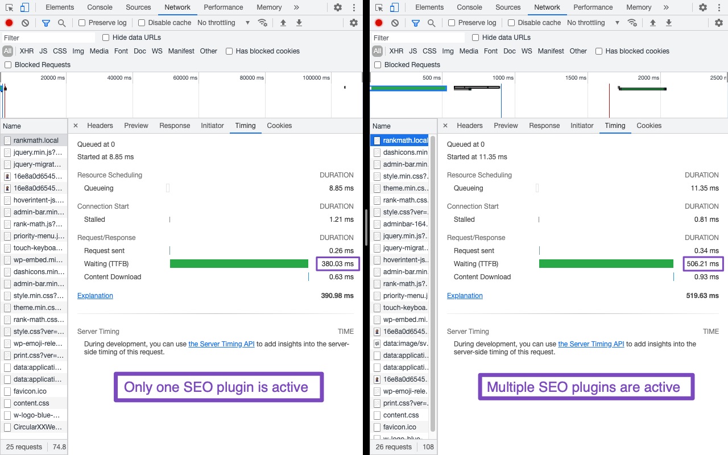The width and height of the screenshot is (728, 455).
Task: Open network settings gear in the left toolbar row
Action: (354, 23)
